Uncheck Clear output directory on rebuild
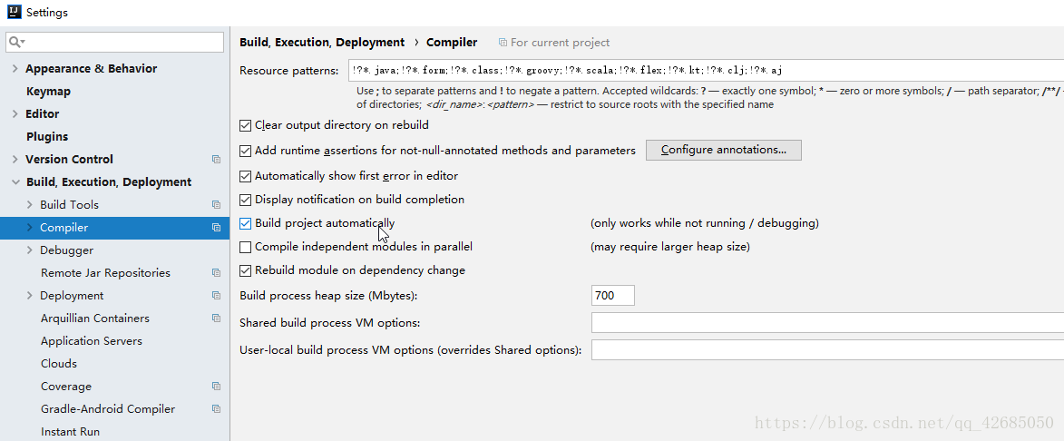The image size is (1064, 441). (x=246, y=126)
